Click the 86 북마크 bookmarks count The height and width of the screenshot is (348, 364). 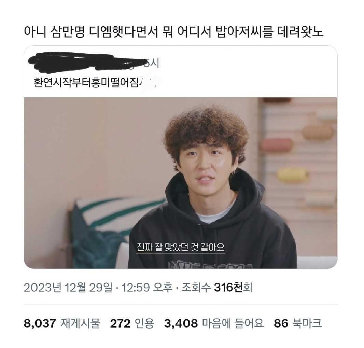click(x=298, y=323)
